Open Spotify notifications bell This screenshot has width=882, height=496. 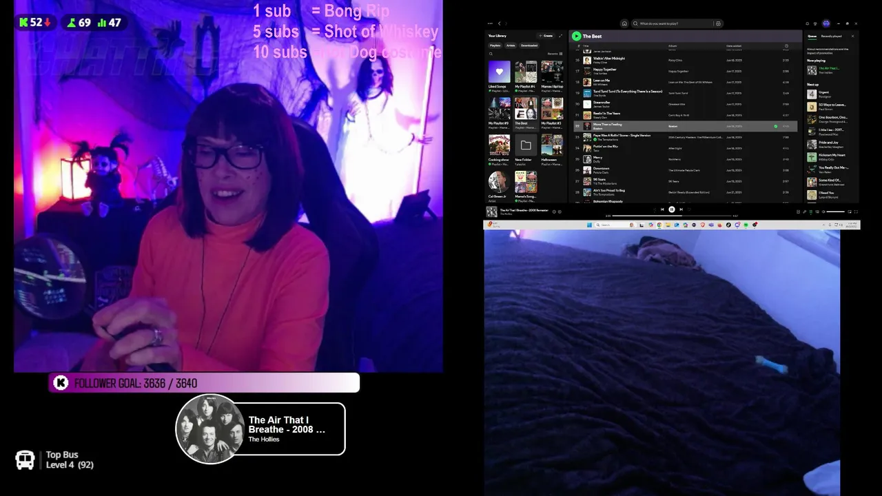click(x=808, y=23)
